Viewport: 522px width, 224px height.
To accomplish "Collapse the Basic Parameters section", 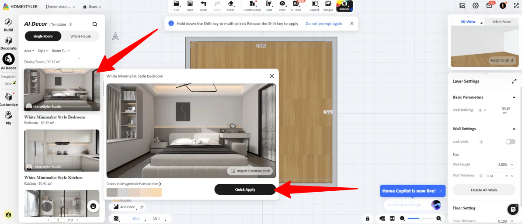I will tap(514, 97).
